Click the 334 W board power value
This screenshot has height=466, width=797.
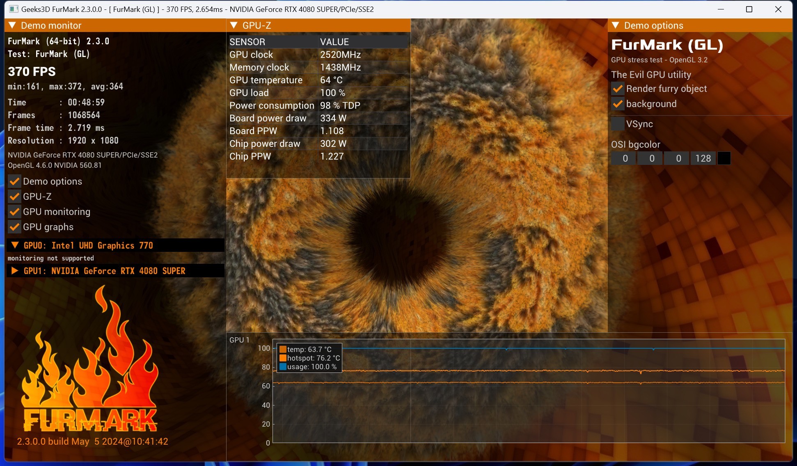(x=333, y=118)
